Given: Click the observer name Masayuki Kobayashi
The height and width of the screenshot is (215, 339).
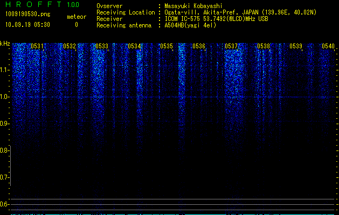Looking at the screenshot, I should click(193, 6).
